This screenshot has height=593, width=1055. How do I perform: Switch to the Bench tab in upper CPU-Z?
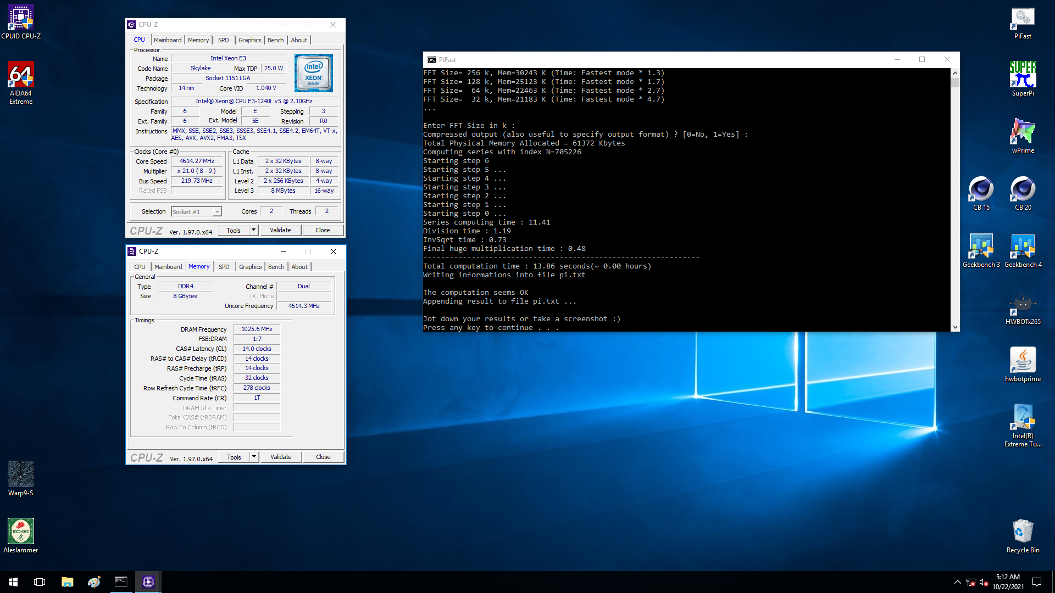[x=276, y=40]
